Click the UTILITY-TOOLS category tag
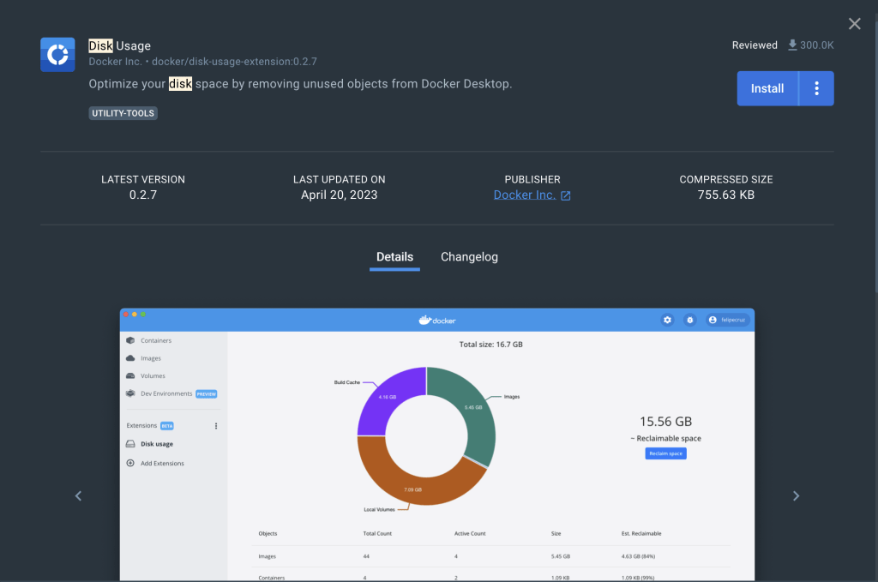878x582 pixels. (x=123, y=113)
